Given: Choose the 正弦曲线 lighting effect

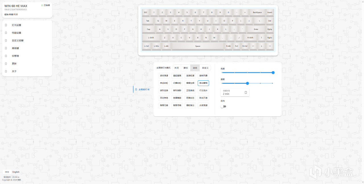Looking at the screenshot, I should 190,91.
